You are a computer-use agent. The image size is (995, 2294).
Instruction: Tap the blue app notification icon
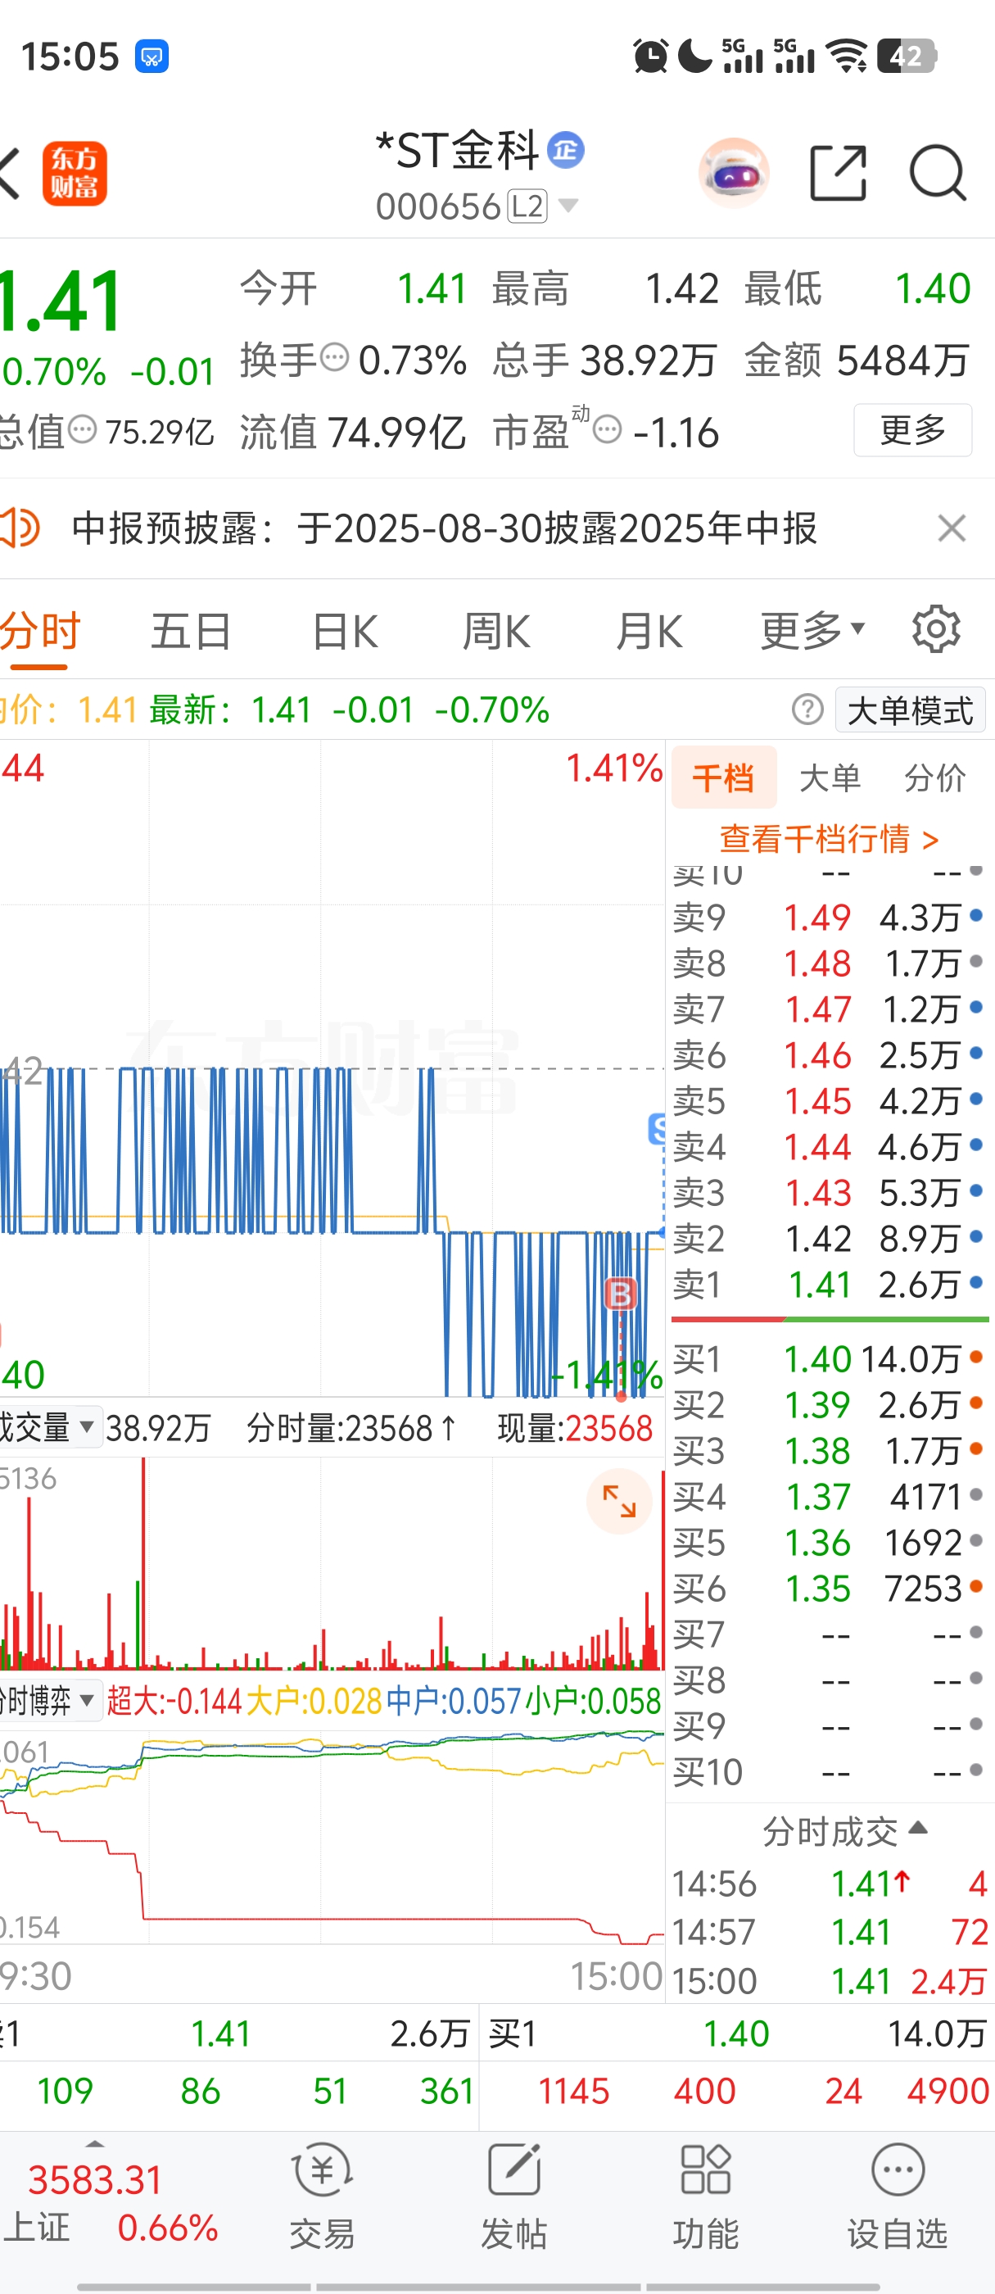pos(152,56)
